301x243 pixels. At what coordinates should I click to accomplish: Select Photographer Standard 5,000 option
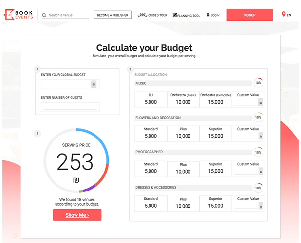point(150,169)
